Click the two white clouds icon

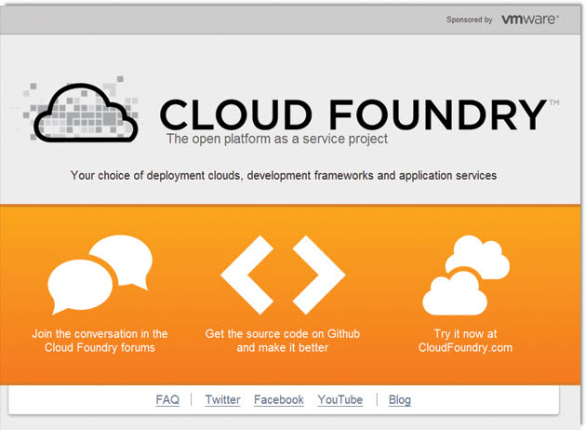tap(466, 275)
